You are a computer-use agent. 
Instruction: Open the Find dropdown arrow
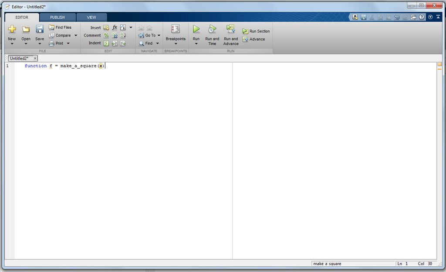tap(157, 44)
